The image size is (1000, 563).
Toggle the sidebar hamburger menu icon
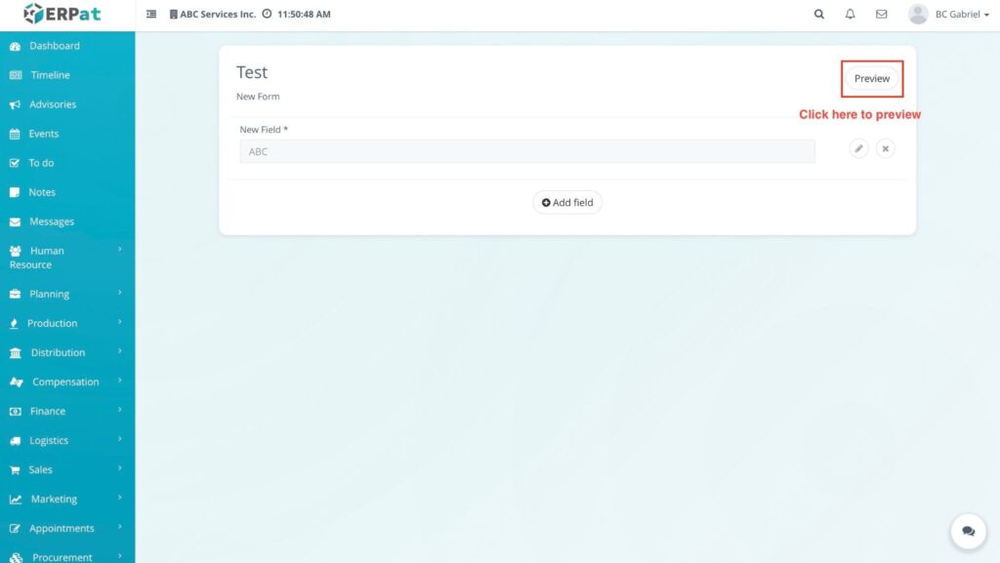[x=151, y=14]
